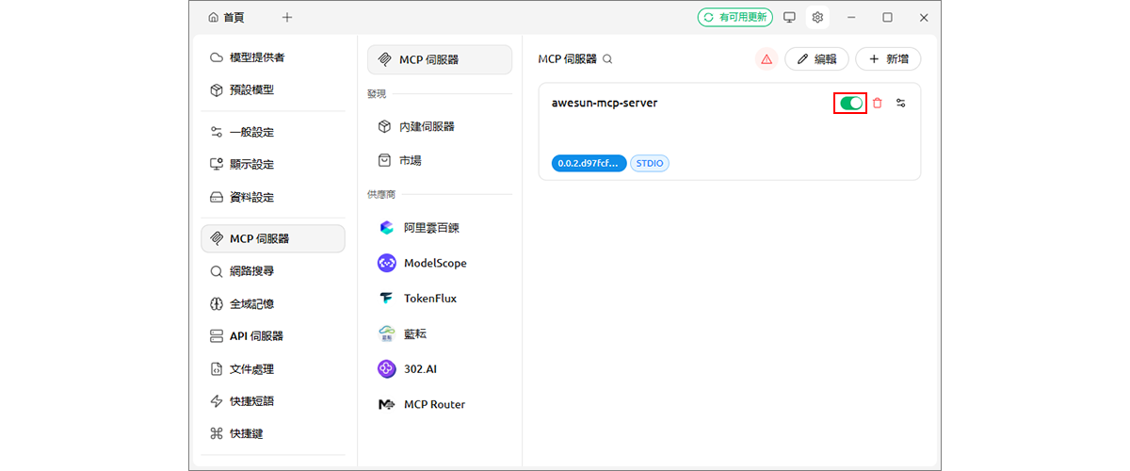1130x471 pixels.
Task: Select ModelScope provider
Action: pos(440,263)
